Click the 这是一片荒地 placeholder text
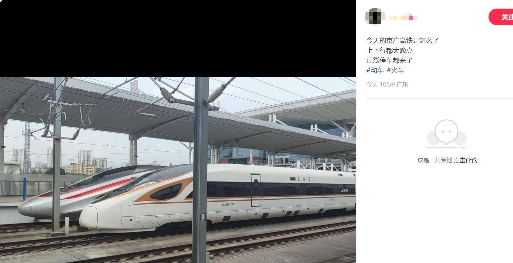 (435, 160)
